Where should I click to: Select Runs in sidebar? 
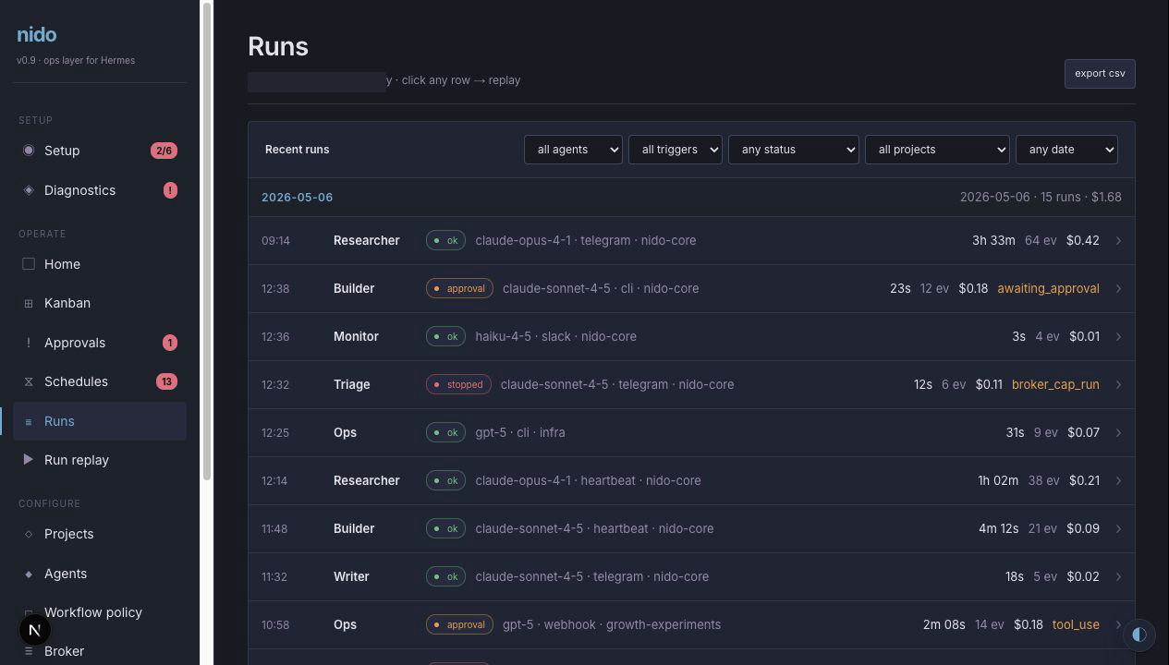pos(100,421)
